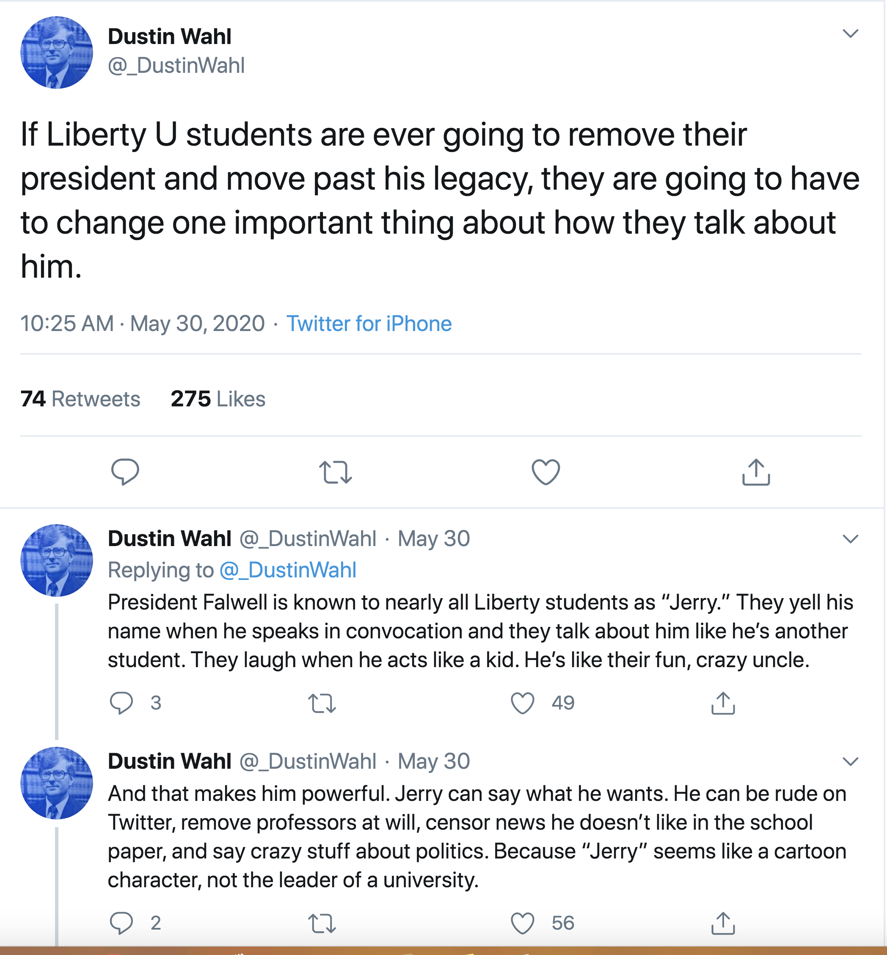The image size is (887, 955).
Task: Open Dustin Wahl's profile picture in main tweet
Action: click(57, 52)
